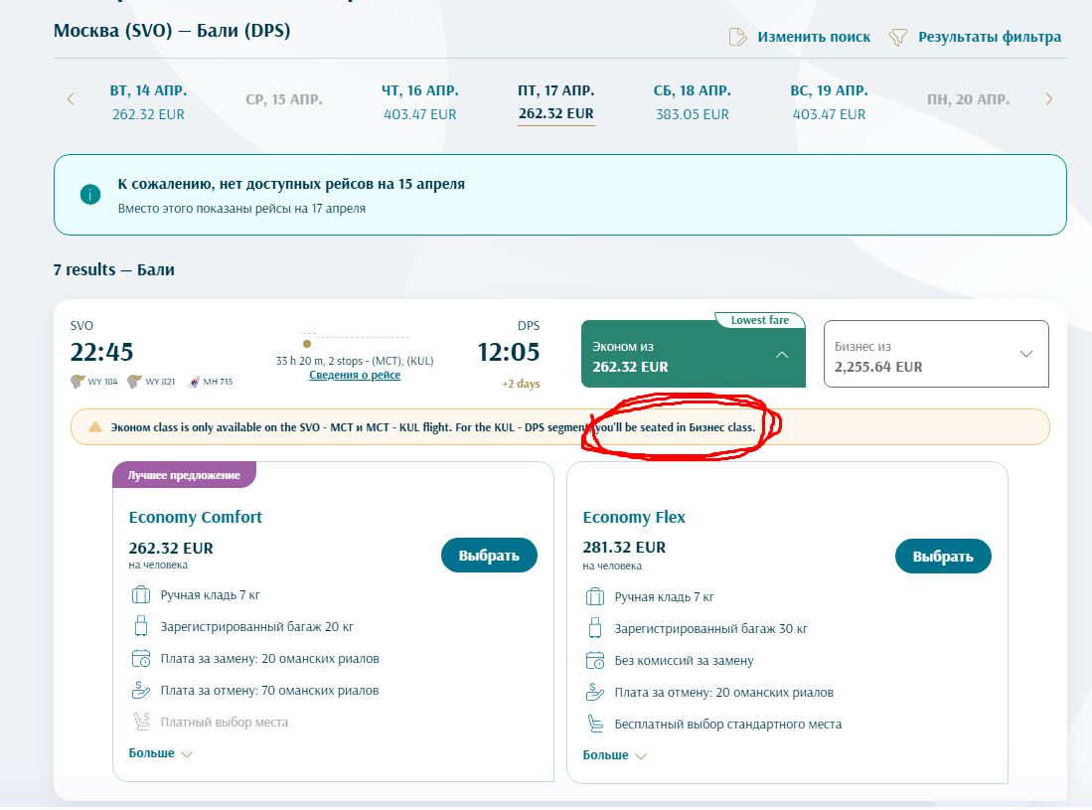Click the Москва (SVO) — Бали (DPS) heading
The height and width of the screenshot is (810, 1092).
172,31
